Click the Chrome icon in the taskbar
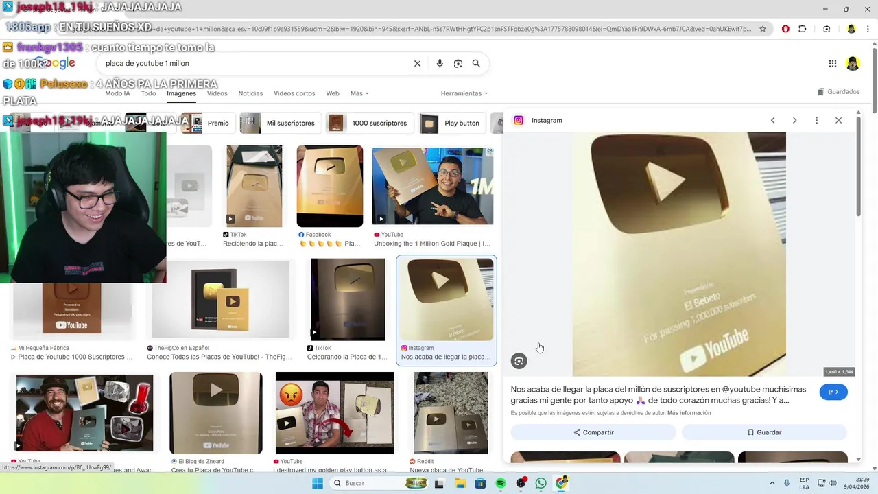Viewport: 878px width, 494px height. 562,483
